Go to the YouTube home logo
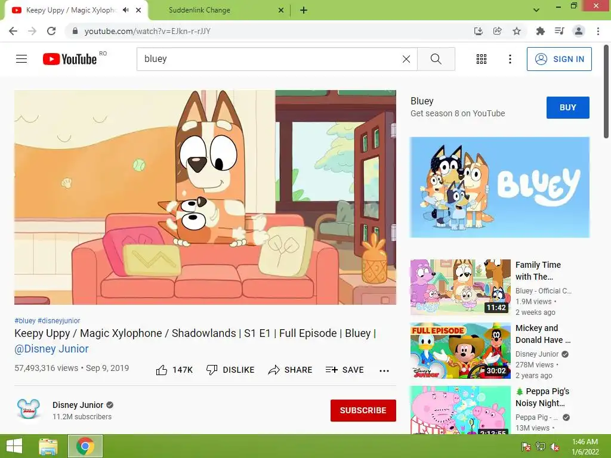Viewport: 611px width, 458px height. click(70, 59)
